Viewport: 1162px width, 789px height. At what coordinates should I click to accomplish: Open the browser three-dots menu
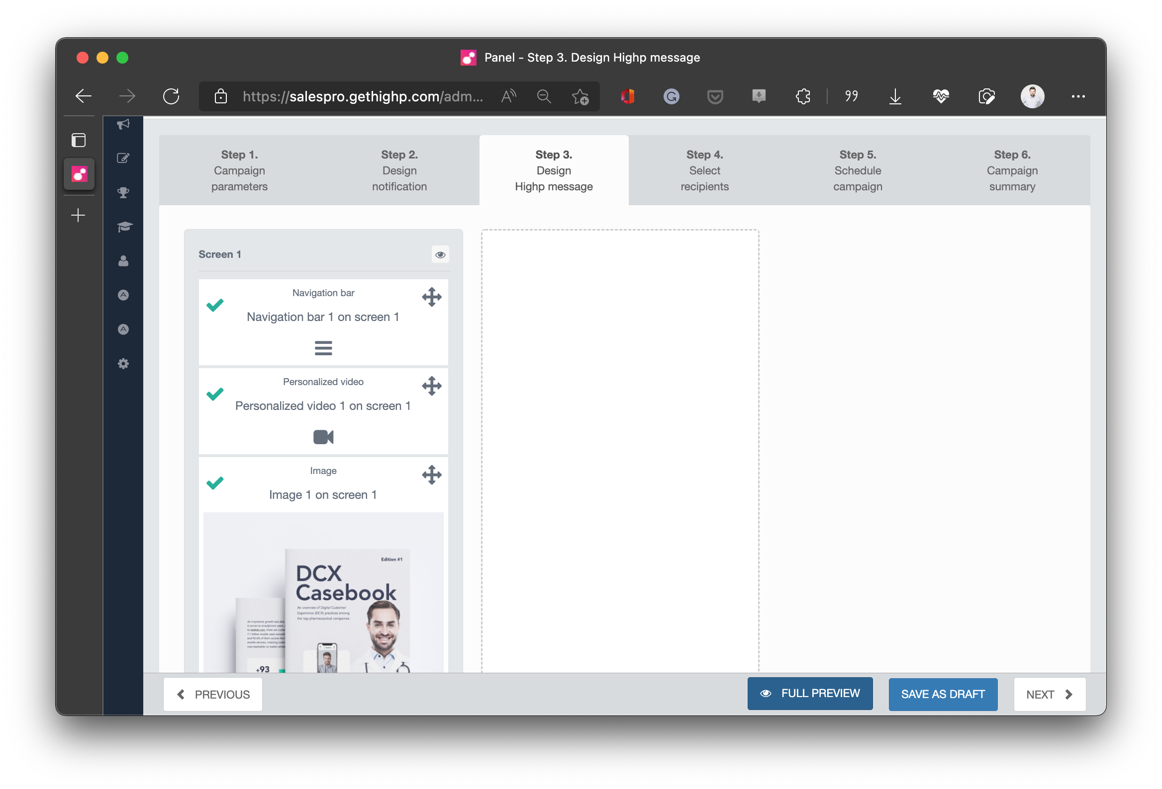(1077, 96)
